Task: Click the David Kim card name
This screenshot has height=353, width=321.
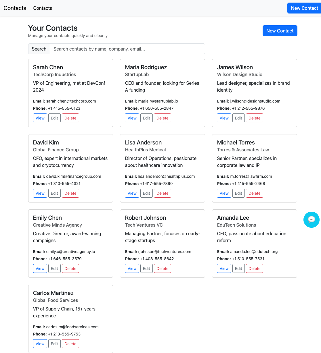Action: point(46,142)
